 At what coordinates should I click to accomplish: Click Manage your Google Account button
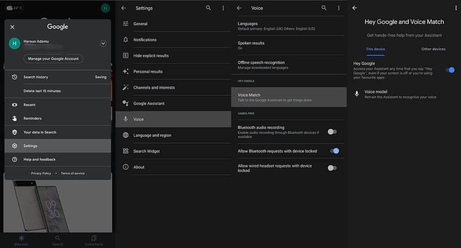53,59
